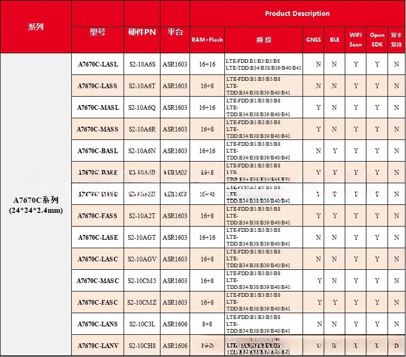Select the A7670C系列 (24*24*2.4mm) cell
This screenshot has width=406, height=357.
36,205
